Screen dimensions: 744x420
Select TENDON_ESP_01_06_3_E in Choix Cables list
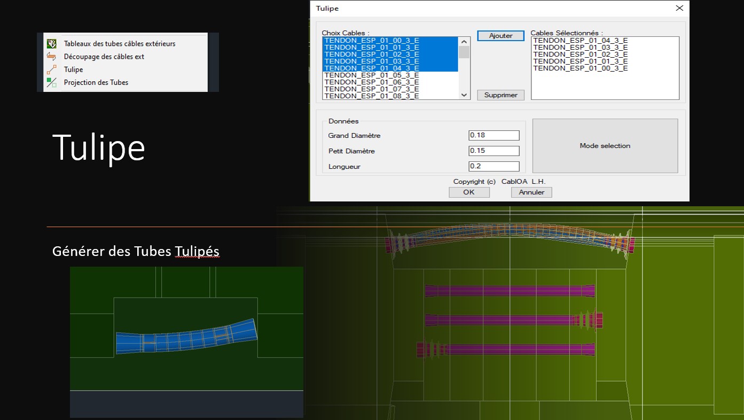tap(390, 82)
